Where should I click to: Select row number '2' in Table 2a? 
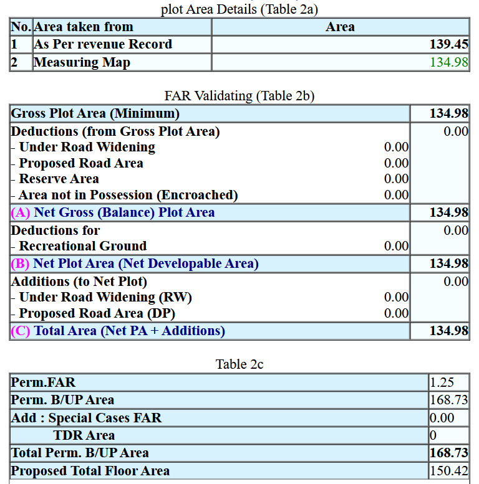click(x=14, y=62)
